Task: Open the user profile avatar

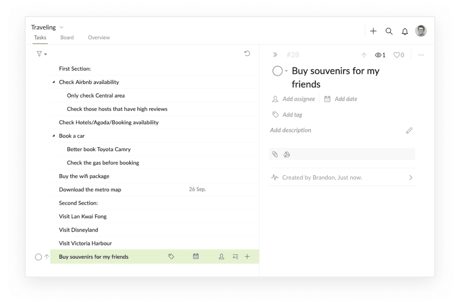Action: point(421,31)
